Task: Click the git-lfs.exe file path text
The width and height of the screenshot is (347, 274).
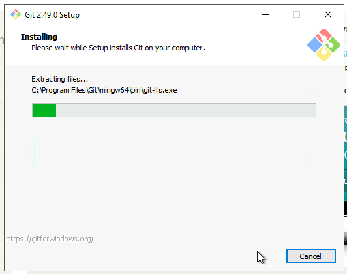Action: (104, 90)
